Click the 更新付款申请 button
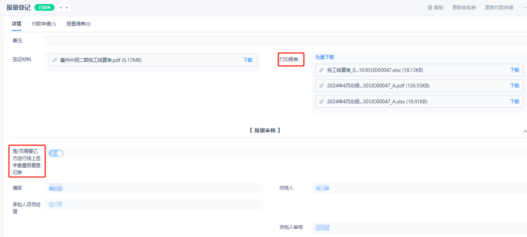527x237 pixels. pyautogui.click(x=499, y=7)
